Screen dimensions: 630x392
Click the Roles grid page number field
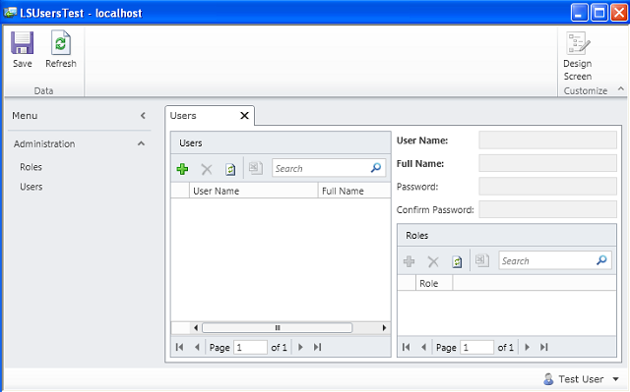pyautogui.click(x=476, y=347)
